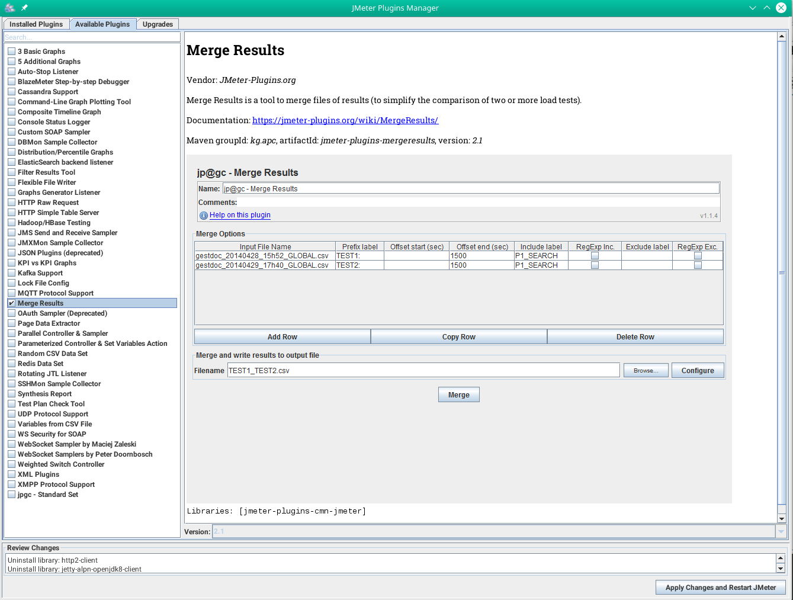Click the Prefix label column header
This screenshot has height=600, width=793.
359,246
